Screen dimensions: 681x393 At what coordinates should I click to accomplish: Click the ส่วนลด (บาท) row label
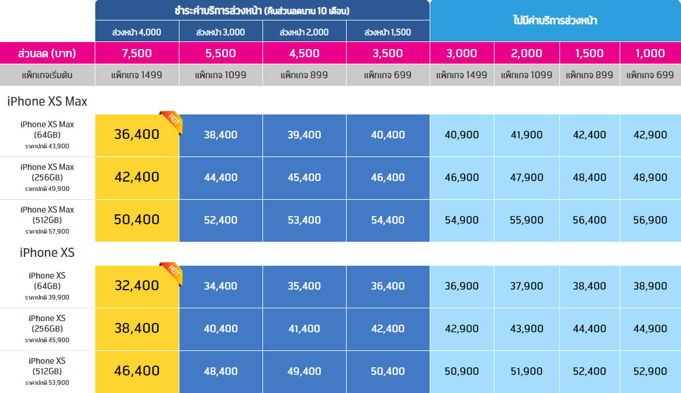click(47, 53)
